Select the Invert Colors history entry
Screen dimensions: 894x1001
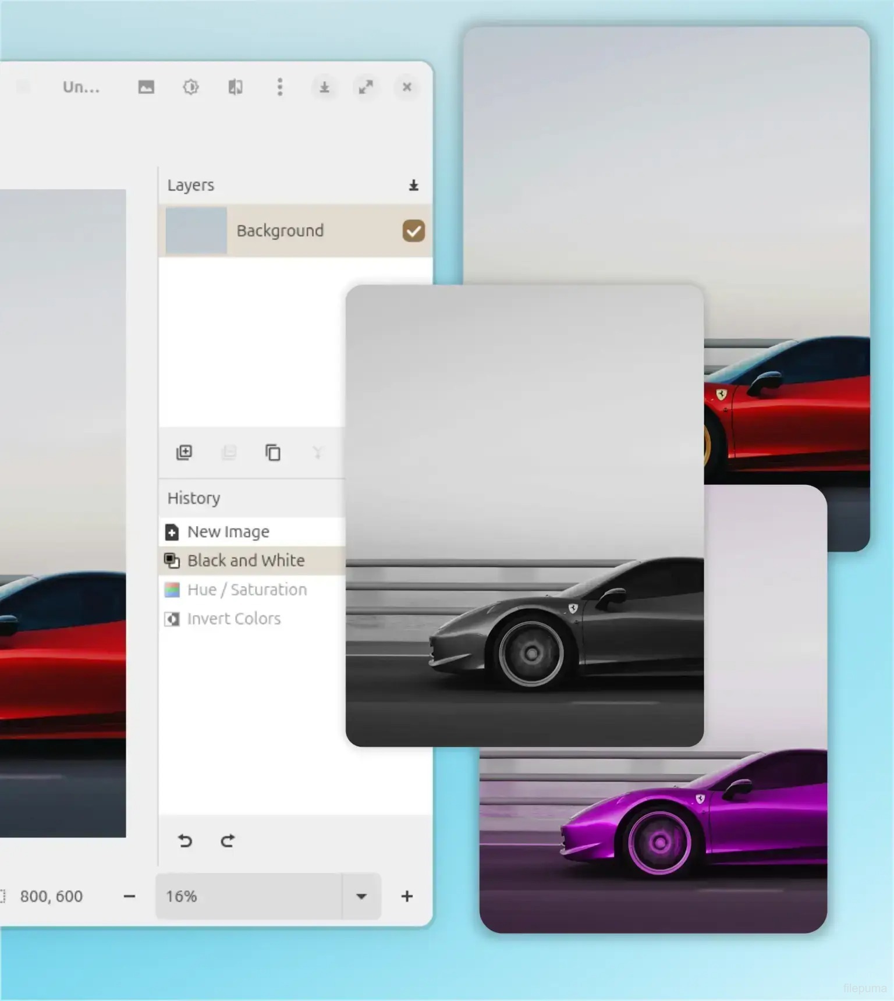point(233,619)
